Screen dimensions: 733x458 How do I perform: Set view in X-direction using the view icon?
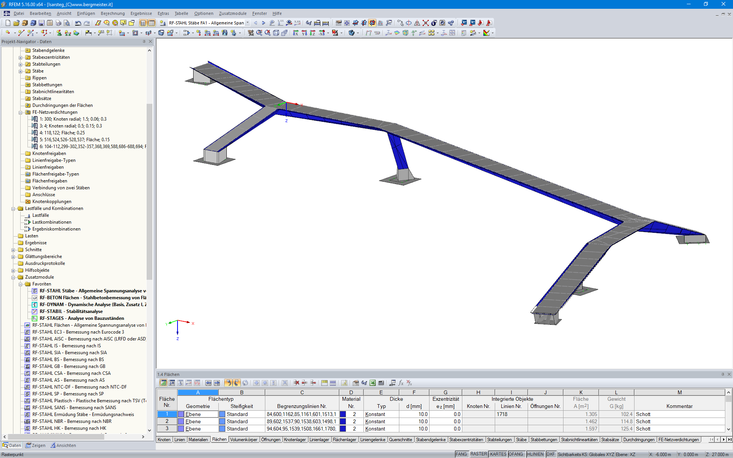click(x=295, y=33)
